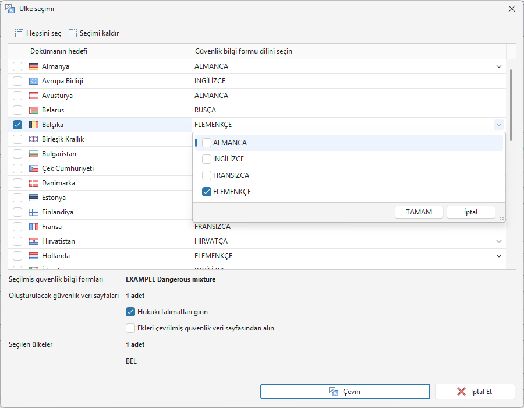Click Güvenlik bilgi formu dilini seçin header

coord(349,51)
